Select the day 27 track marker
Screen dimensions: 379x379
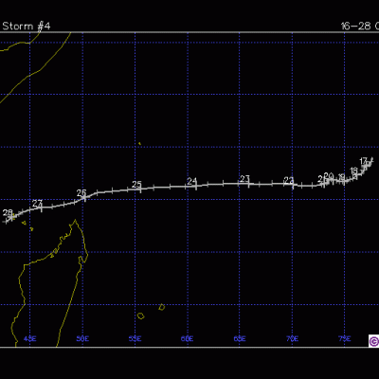[37, 203]
